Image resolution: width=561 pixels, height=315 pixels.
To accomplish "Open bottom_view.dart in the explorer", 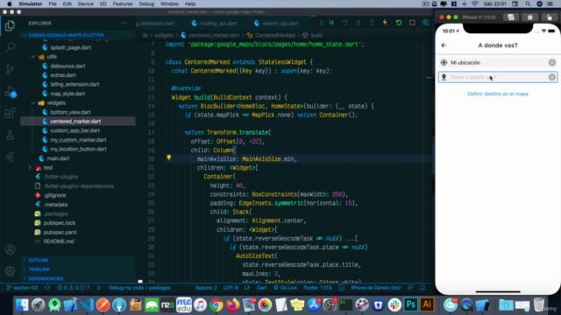I will pyautogui.click(x=70, y=112).
